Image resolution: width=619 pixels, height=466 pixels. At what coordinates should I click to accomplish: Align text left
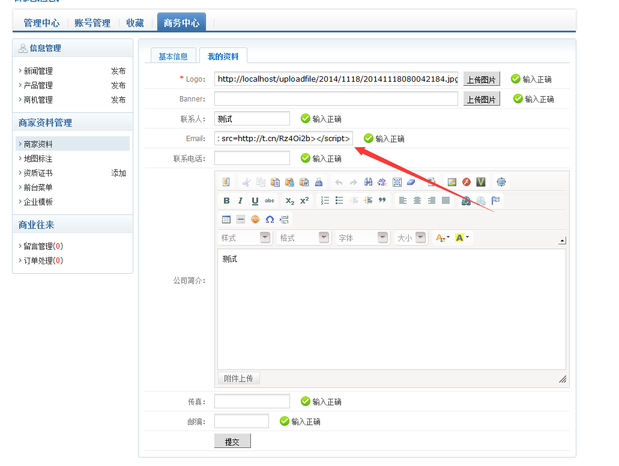pos(403,201)
